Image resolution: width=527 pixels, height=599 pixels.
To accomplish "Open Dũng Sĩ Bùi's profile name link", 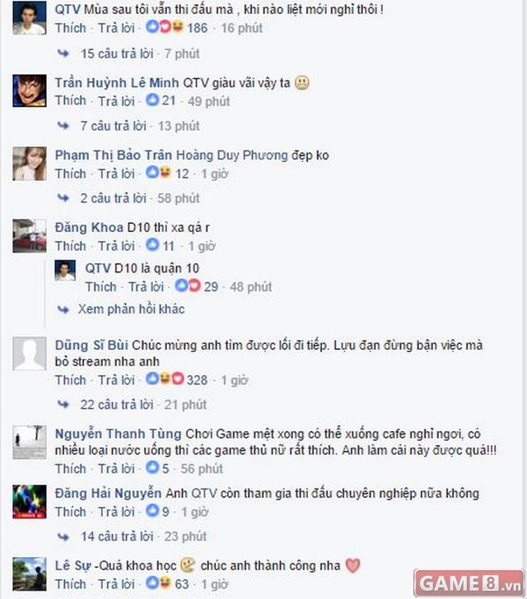I will coord(91,345).
